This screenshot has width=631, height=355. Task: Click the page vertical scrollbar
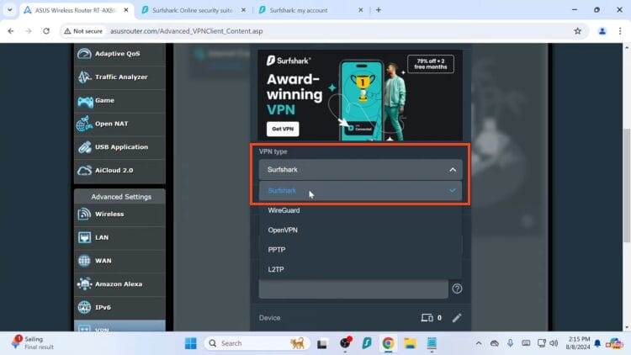click(627, 186)
